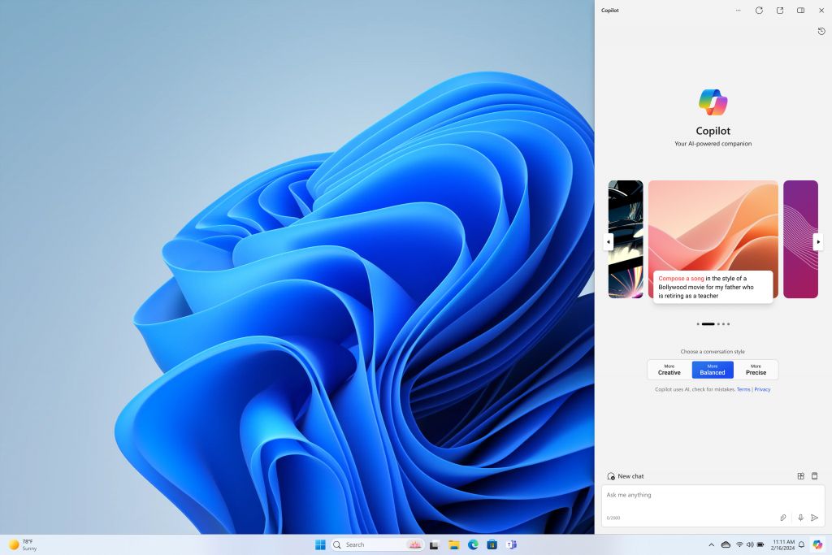Select the More Precise conversation style

pyautogui.click(x=756, y=370)
